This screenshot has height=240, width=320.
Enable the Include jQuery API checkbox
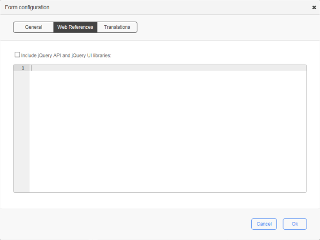17,54
